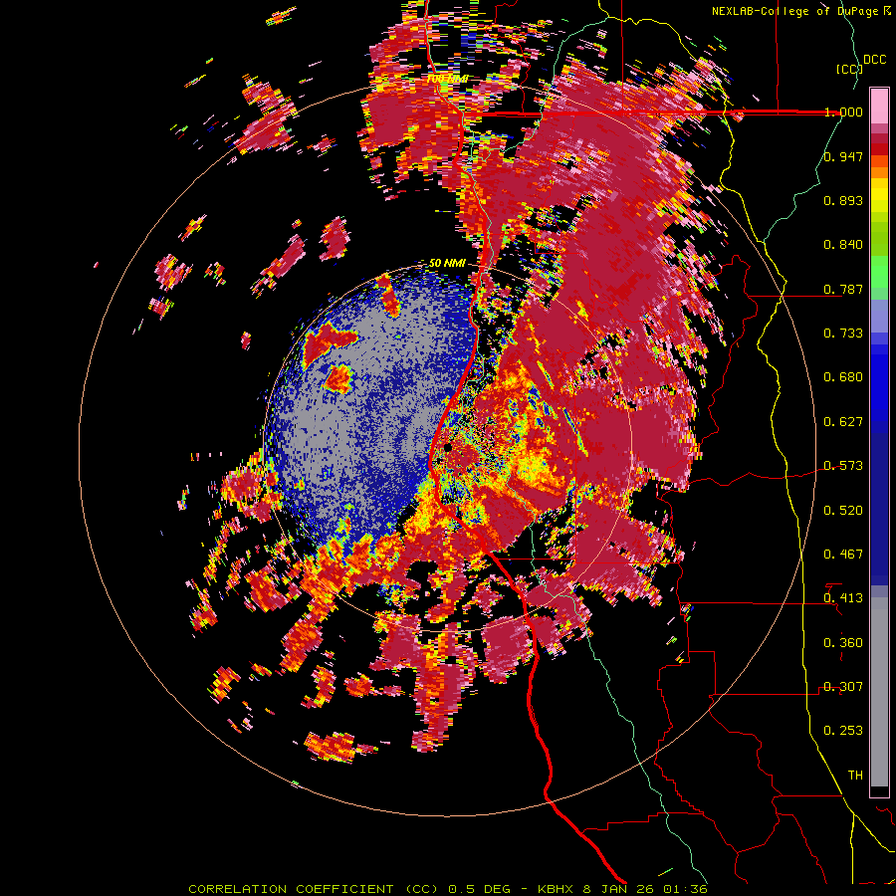Click the 0.307 legend value

[x=843, y=687]
